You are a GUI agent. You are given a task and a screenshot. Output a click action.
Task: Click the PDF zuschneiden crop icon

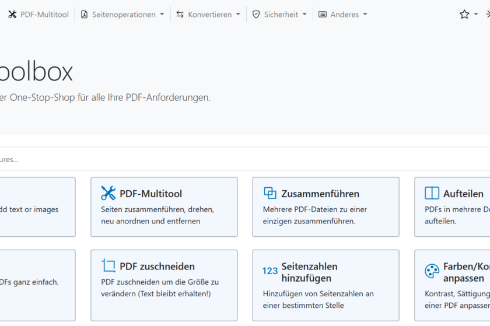[108, 266]
